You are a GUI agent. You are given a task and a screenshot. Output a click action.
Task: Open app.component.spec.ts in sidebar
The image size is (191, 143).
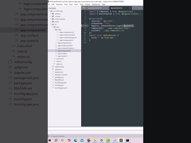coord(66,48)
